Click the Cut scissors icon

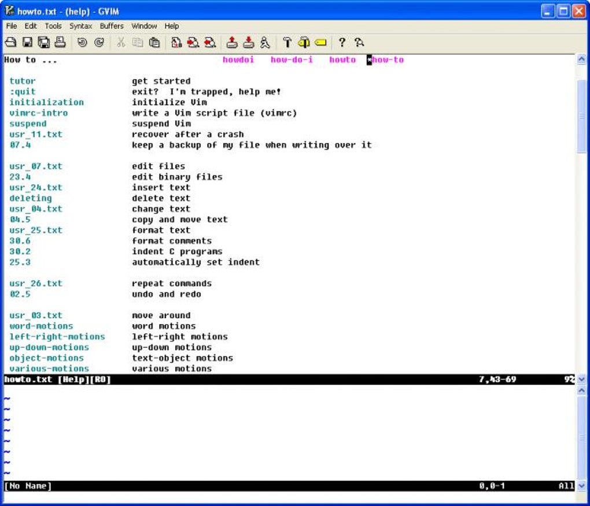pos(121,42)
